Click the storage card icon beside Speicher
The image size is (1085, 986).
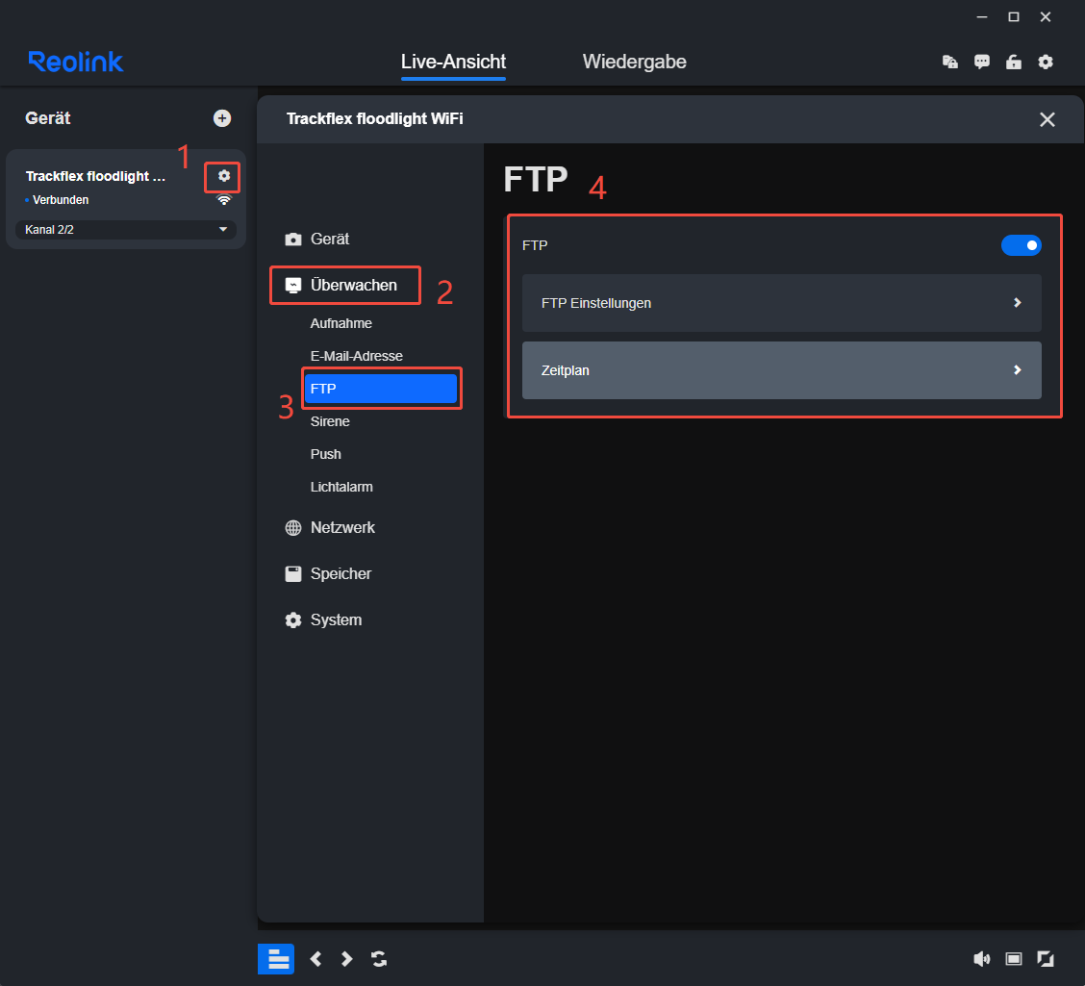[293, 573]
